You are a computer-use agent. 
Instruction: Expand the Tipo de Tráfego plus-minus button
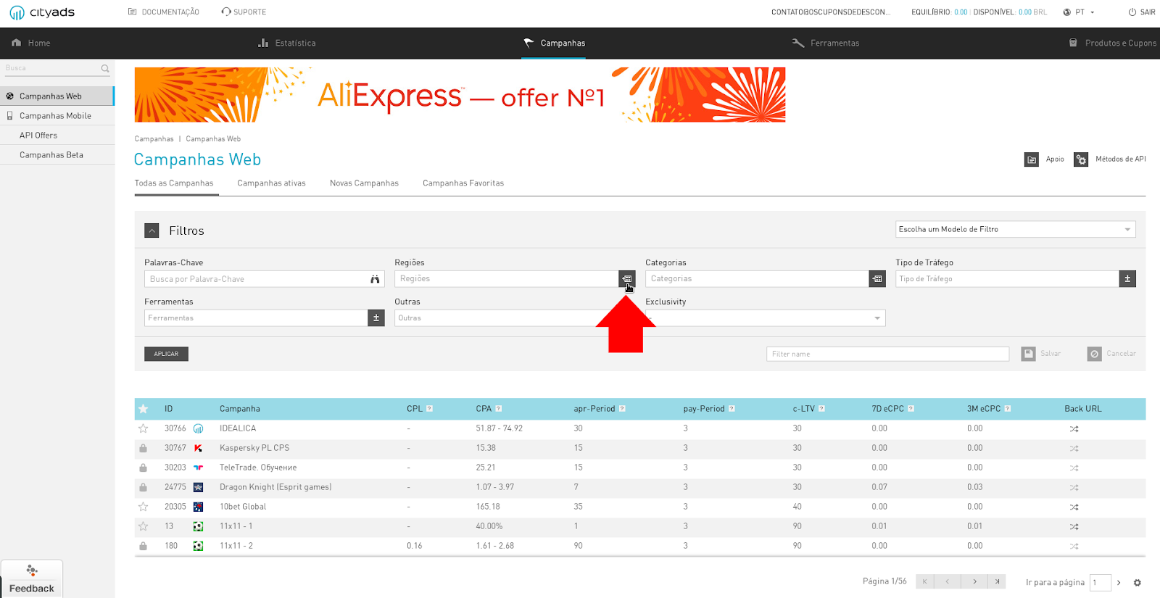coord(1127,278)
